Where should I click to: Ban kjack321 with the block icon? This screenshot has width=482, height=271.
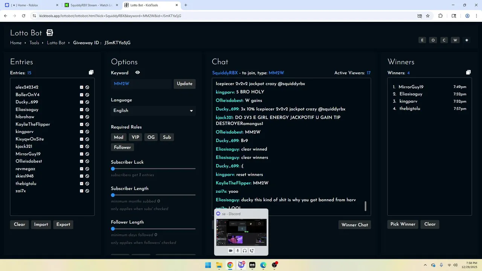tap(87, 146)
